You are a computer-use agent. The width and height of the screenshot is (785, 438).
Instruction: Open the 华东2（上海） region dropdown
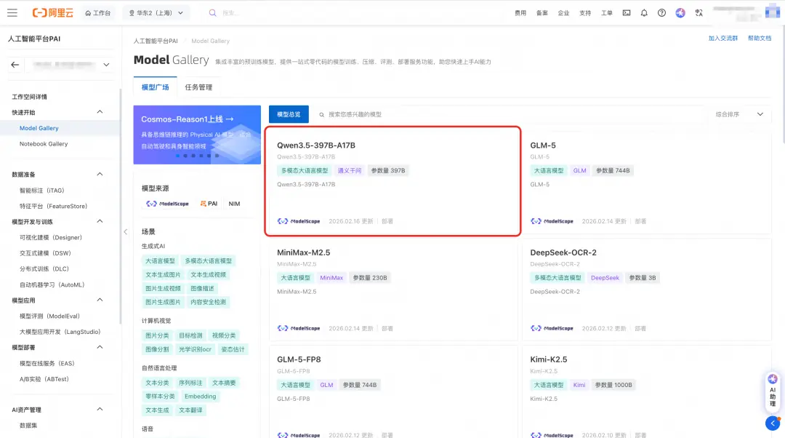pos(156,13)
